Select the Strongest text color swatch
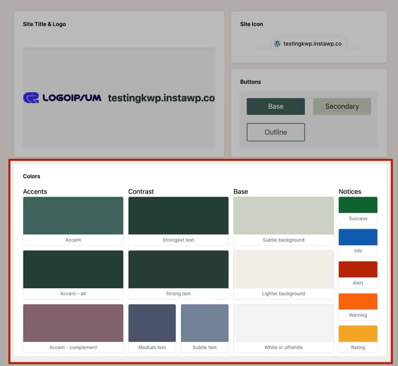 [178, 216]
